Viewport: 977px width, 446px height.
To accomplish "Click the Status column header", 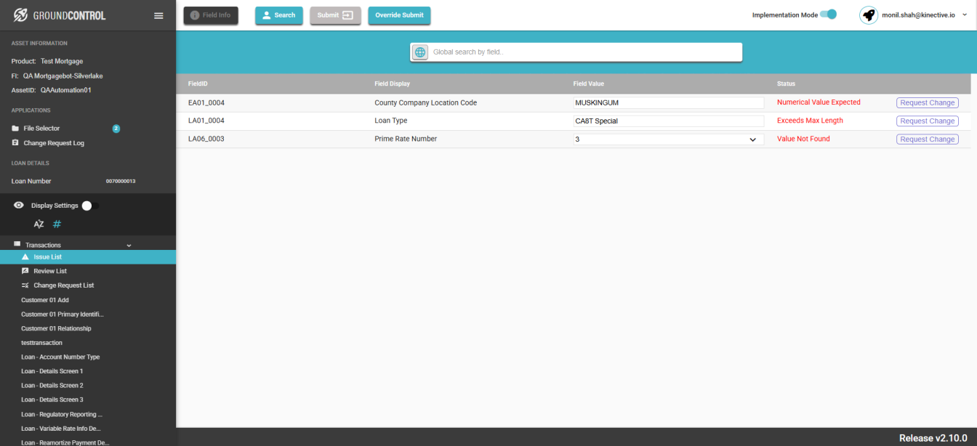I will [x=786, y=84].
